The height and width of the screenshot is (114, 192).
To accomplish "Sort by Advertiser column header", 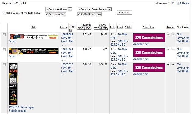I will [149, 28].
